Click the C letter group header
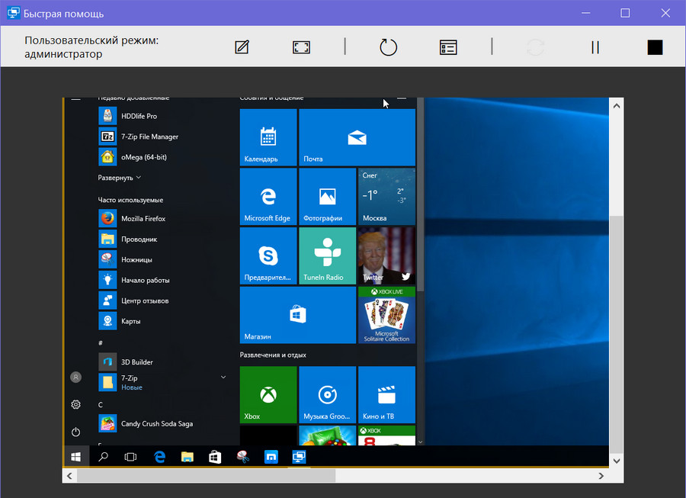This screenshot has width=686, height=498. click(x=100, y=404)
